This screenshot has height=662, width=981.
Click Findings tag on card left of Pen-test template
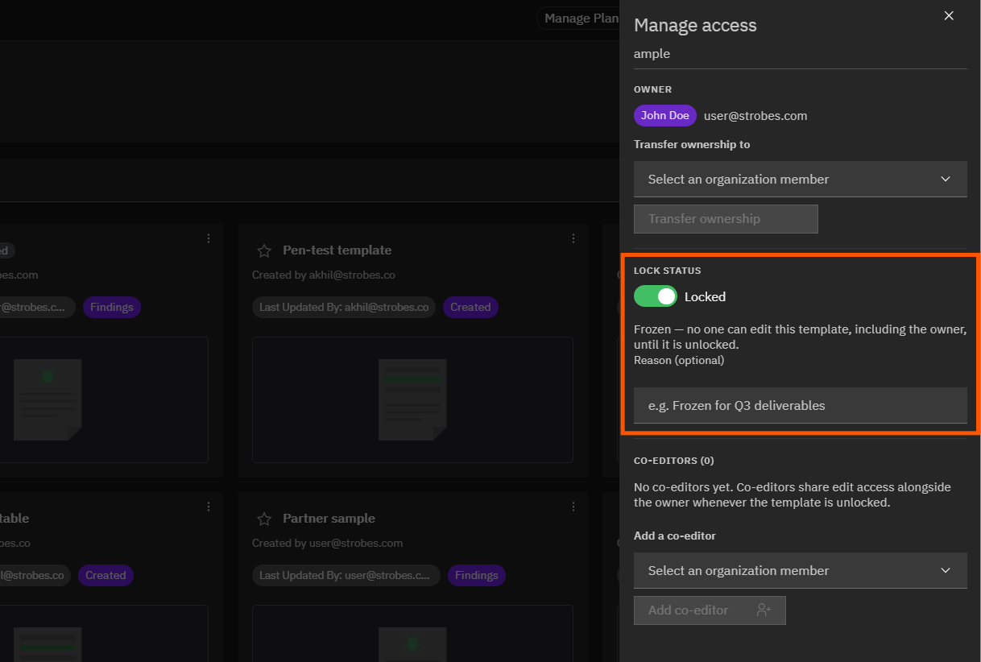tap(112, 307)
